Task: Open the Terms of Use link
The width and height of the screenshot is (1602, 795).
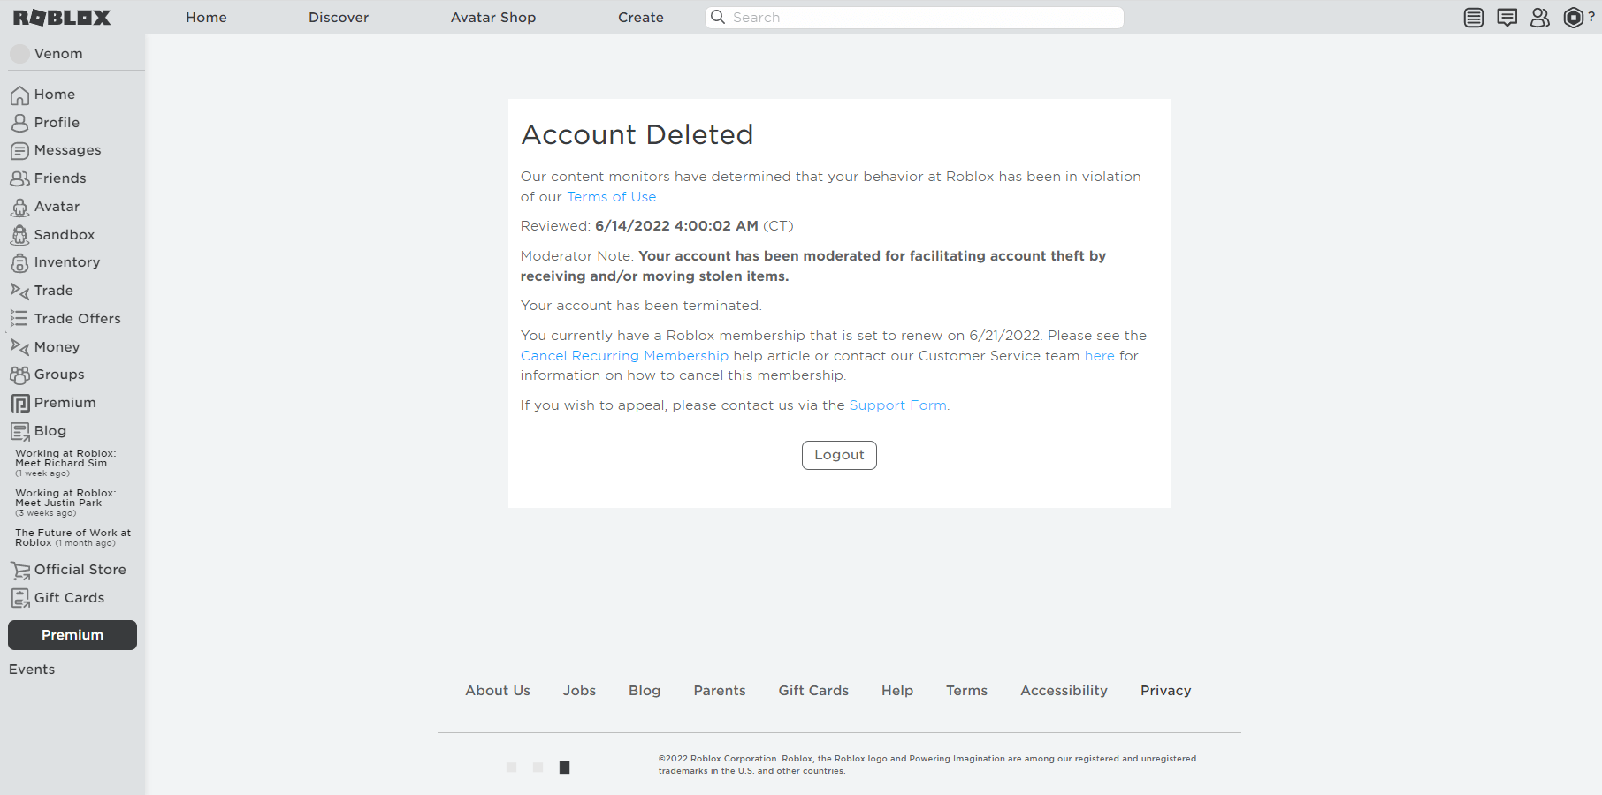Action: coord(612,197)
